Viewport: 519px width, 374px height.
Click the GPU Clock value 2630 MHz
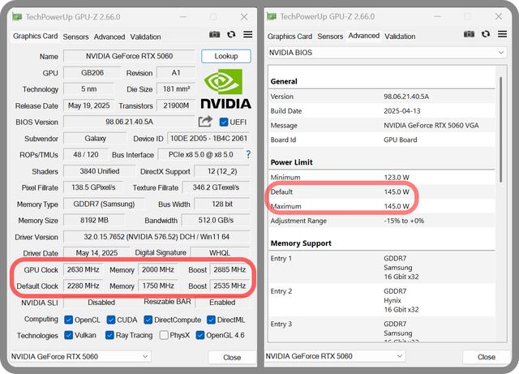tap(84, 269)
